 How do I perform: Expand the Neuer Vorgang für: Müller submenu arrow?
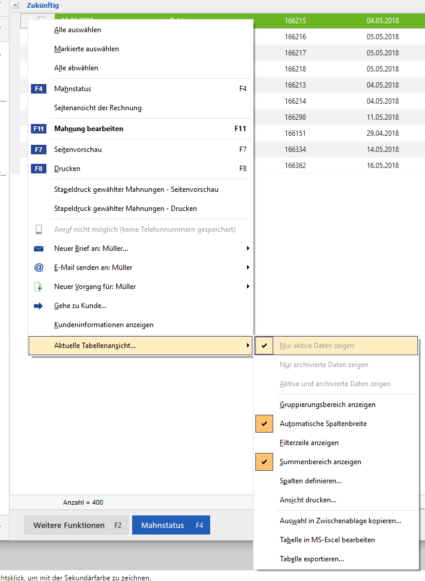pos(248,287)
